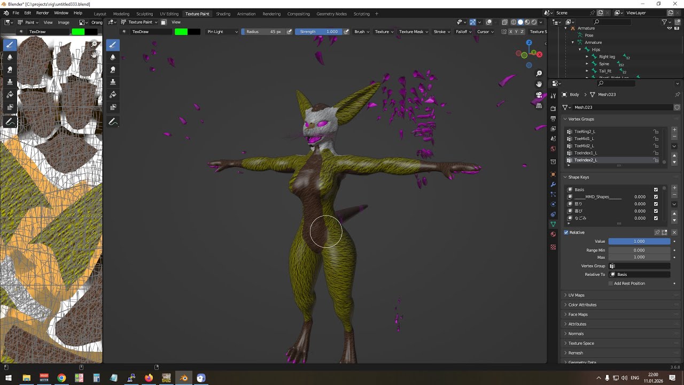The height and width of the screenshot is (385, 684).
Task: Select the Draw brush tool in 3D viewport toolbar
Action: [x=113, y=45]
